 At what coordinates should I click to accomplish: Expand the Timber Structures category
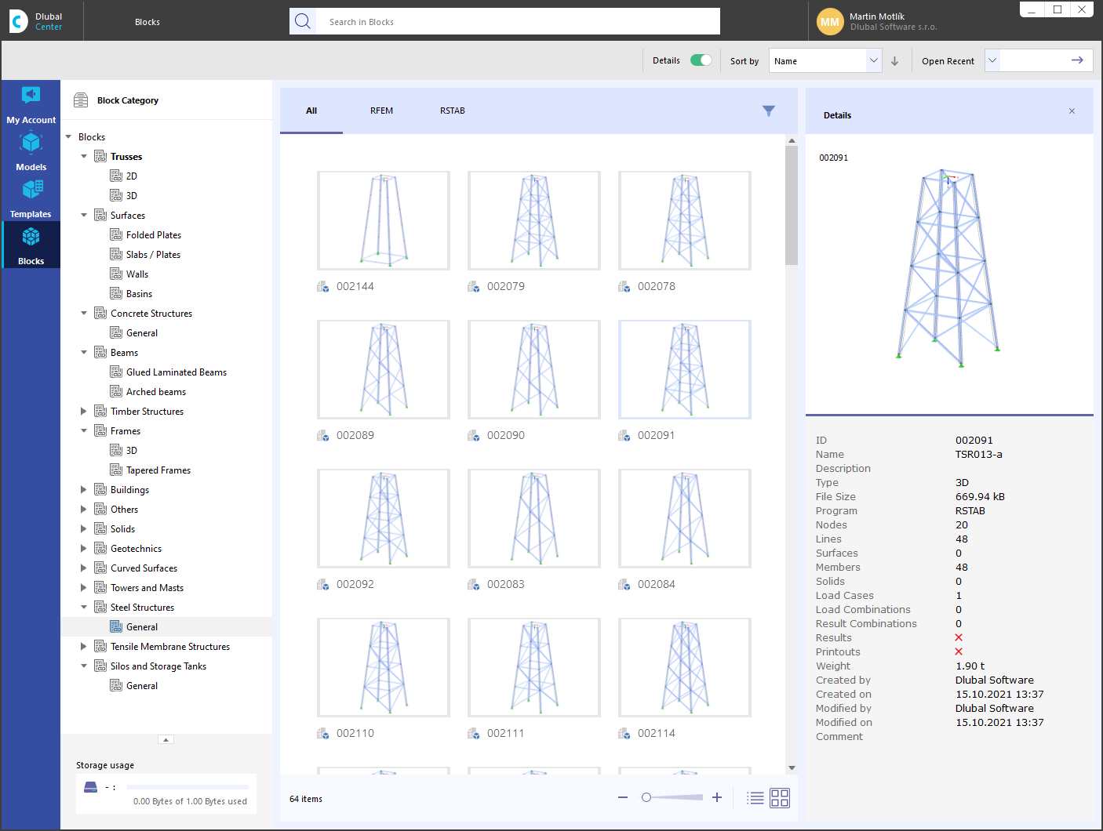(84, 412)
